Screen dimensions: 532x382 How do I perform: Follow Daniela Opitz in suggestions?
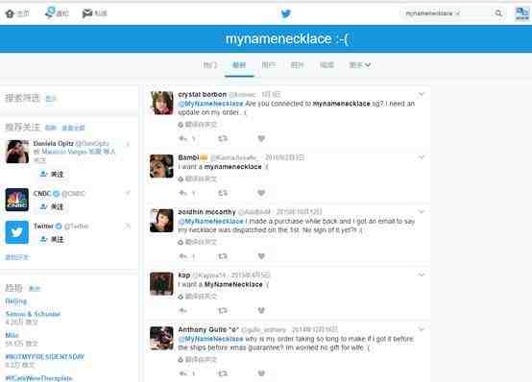(52, 174)
